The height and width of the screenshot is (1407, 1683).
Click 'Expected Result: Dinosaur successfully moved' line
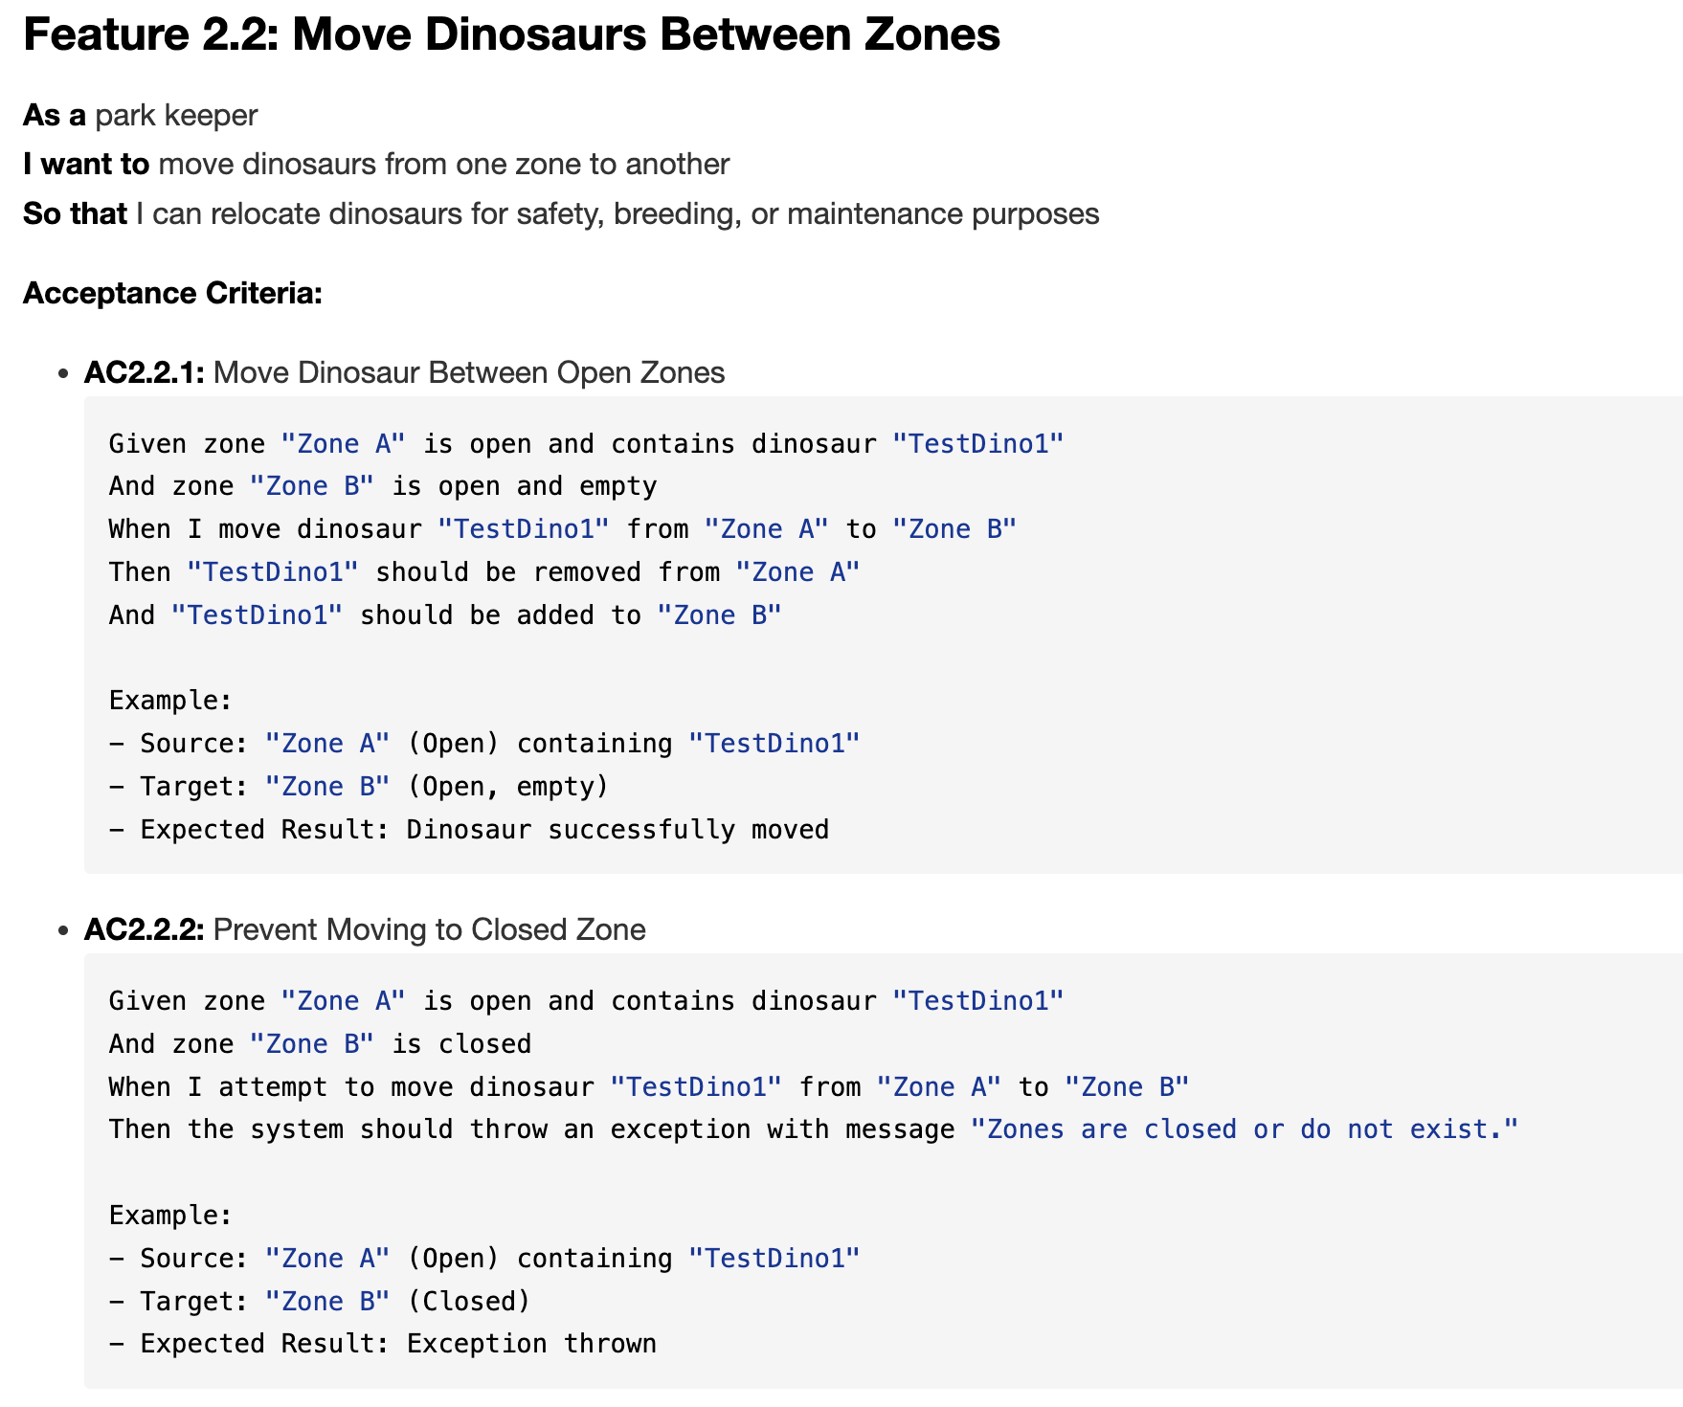469,830
